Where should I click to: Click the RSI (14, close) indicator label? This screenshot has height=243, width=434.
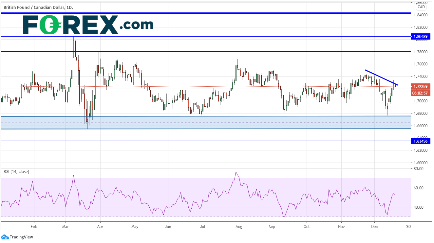(x=16, y=171)
